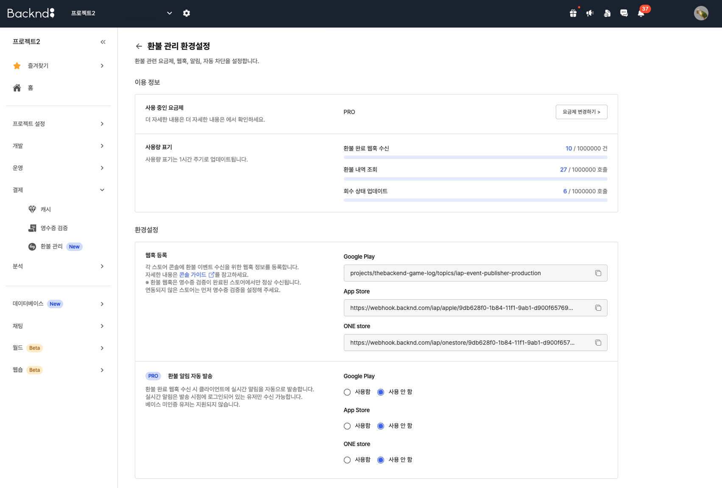Select 사용함 for App Store refund alerts
This screenshot has width=722, height=488.
pos(347,426)
